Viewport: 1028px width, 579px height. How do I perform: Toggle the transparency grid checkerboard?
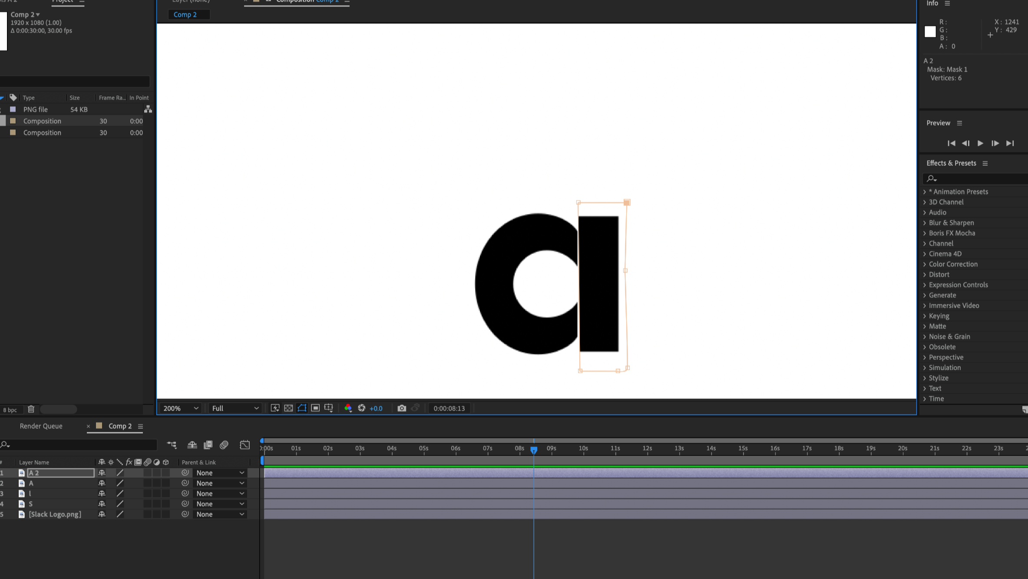point(288,408)
